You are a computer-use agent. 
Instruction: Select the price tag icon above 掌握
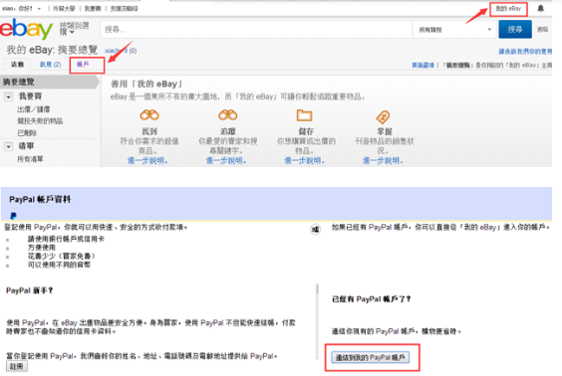pos(383,117)
